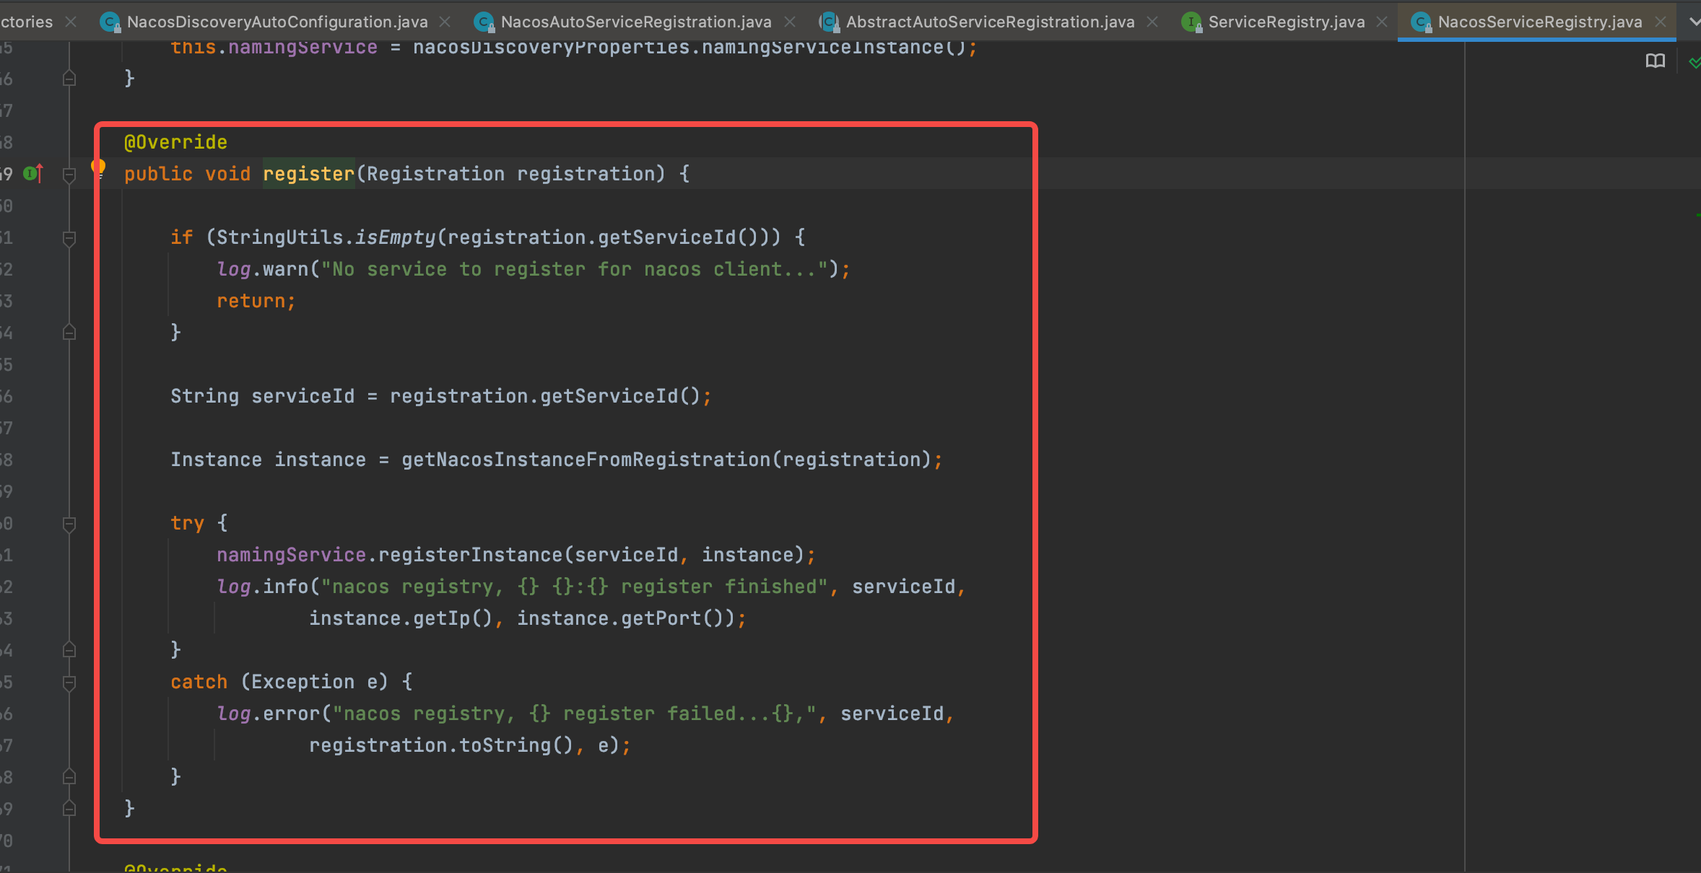Collapse the try block fold marker

tap(69, 524)
